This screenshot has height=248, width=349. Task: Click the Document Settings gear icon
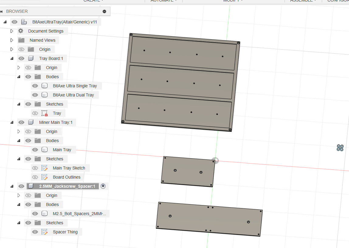21,31
